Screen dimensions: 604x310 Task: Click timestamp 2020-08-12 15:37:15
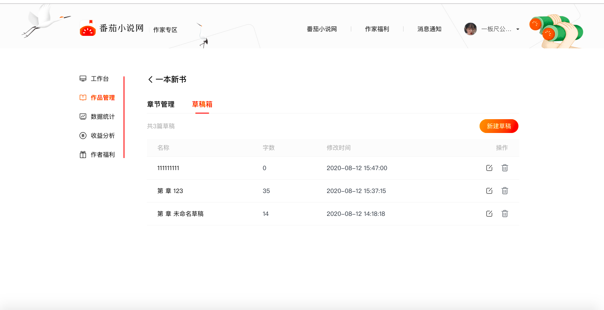tap(356, 191)
